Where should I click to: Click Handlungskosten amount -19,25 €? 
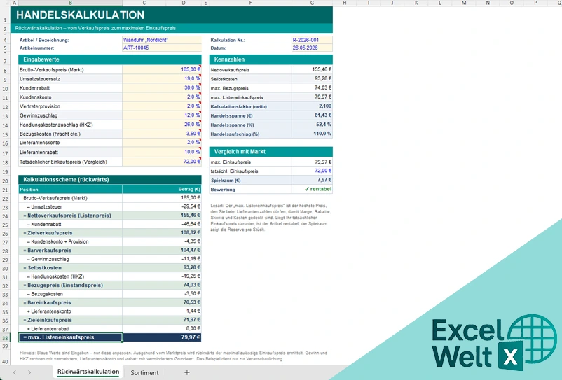click(x=162, y=276)
